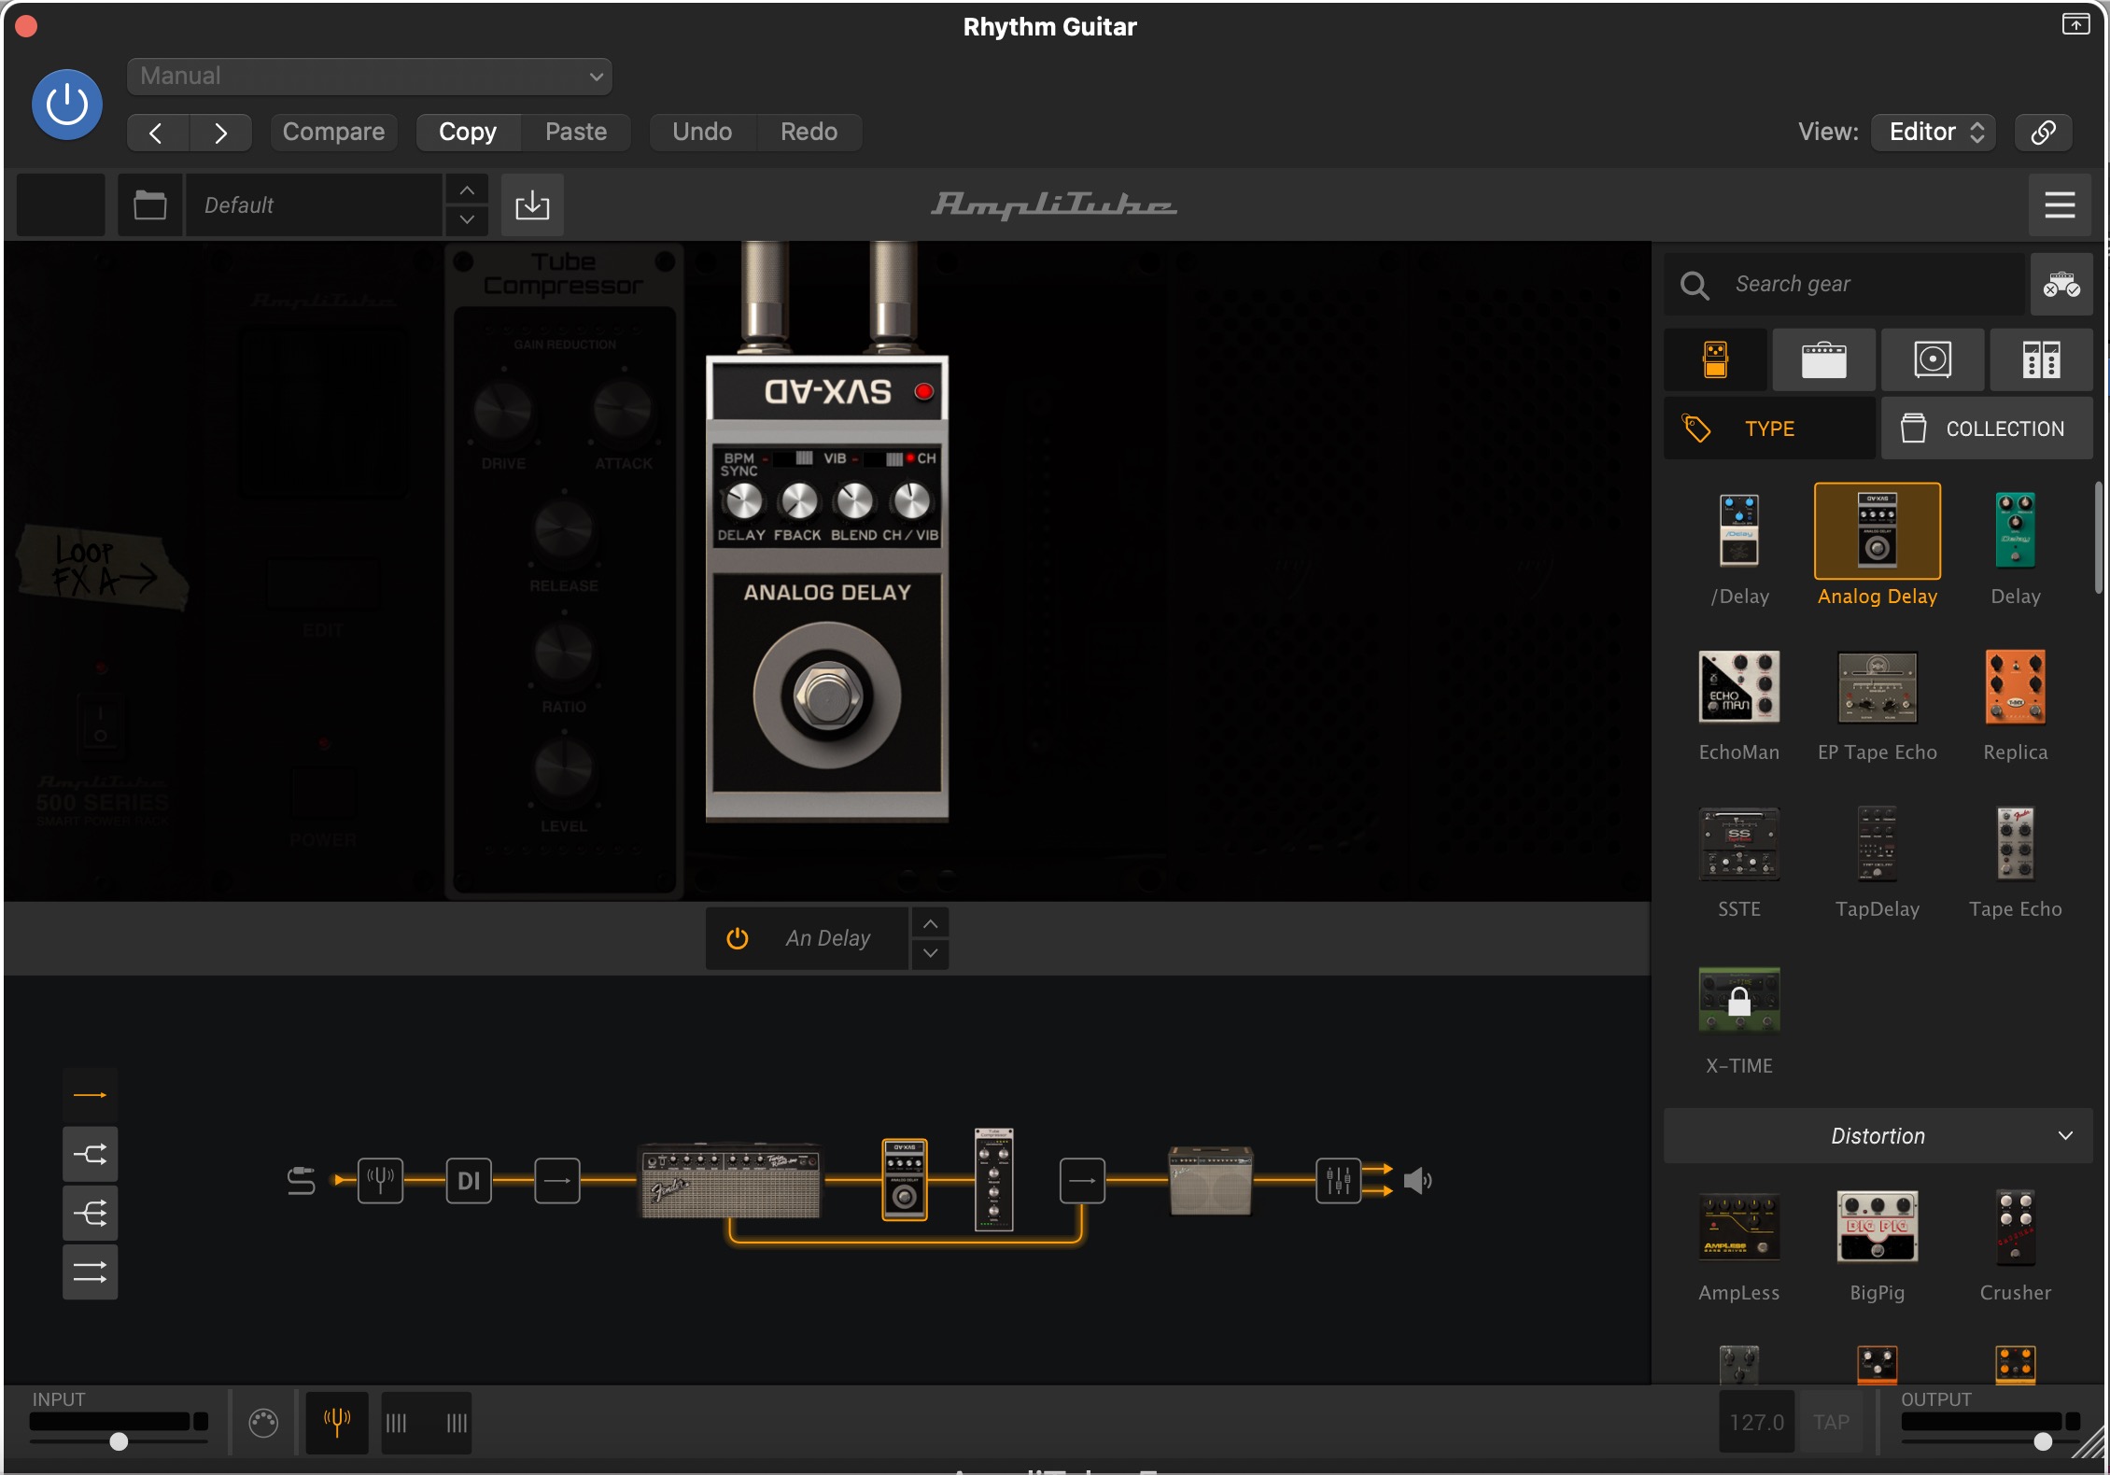Click the Default preset name field

point(314,204)
